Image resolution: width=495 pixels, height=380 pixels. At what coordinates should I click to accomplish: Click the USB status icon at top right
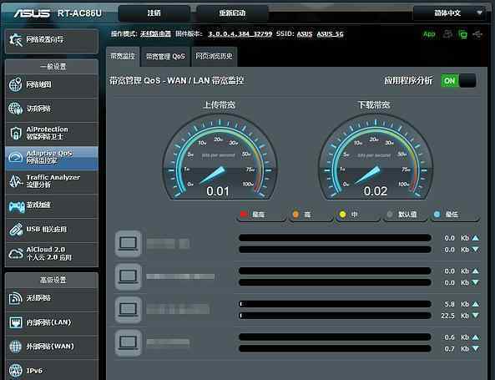coord(477,33)
